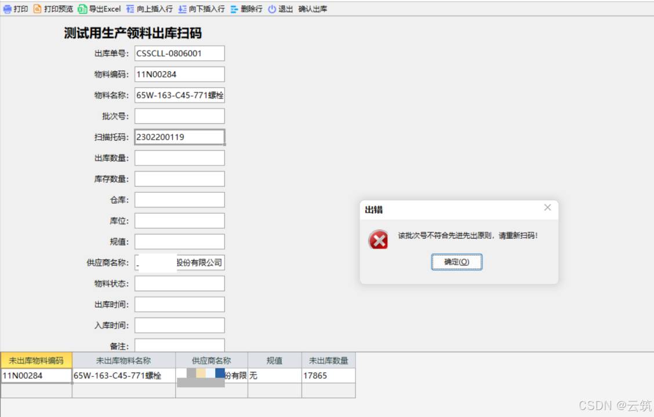Click the 仓库 warehouse input field
654x417 pixels.
point(179,200)
